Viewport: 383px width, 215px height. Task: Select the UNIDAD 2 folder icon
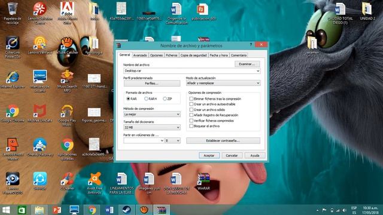click(x=367, y=11)
